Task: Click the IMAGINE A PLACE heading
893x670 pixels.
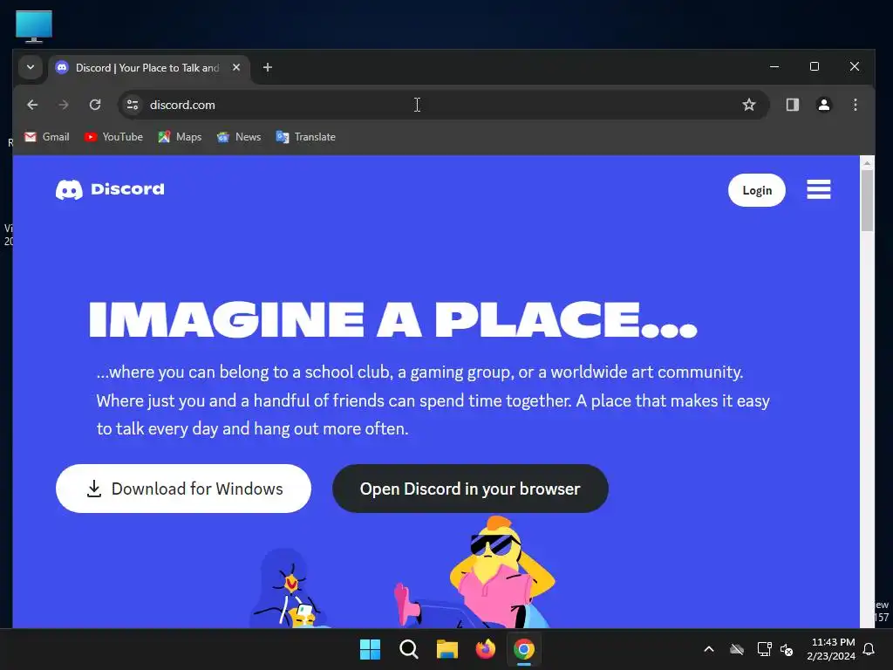Action: pyautogui.click(x=393, y=319)
